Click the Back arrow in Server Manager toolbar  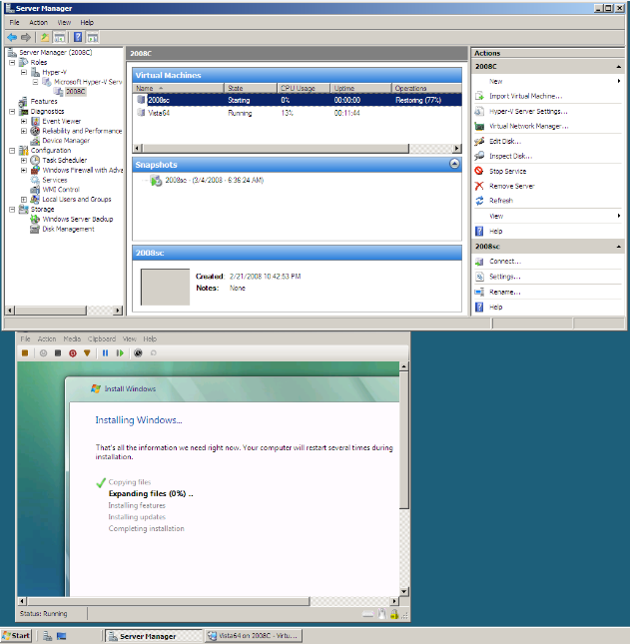[12, 37]
